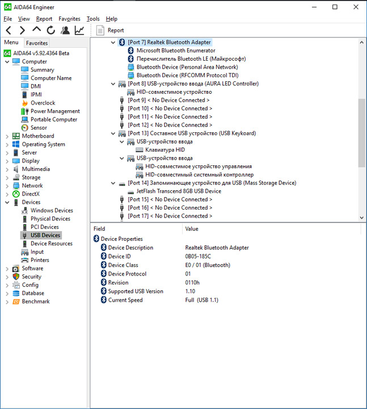Screen dimensions: 367x409
Task: Click the Motherboard board icon
Action: 16,136
